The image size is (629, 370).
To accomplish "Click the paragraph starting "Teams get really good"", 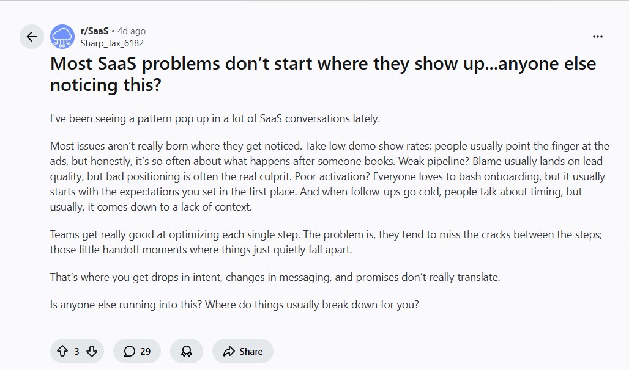I will point(329,242).
